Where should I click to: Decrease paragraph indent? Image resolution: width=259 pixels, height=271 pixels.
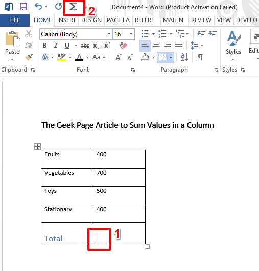201,34
